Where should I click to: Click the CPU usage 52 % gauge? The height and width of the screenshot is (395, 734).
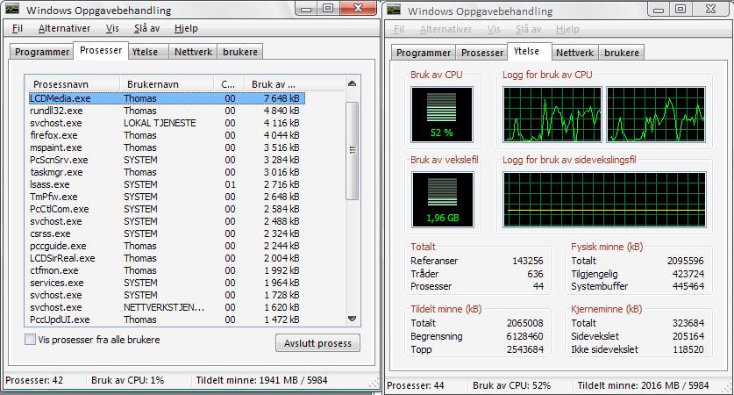442,114
